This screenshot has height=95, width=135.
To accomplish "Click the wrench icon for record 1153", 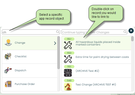I will tap(68, 59).
